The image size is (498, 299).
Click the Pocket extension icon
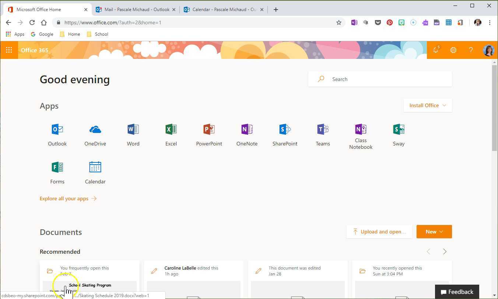[378, 22]
